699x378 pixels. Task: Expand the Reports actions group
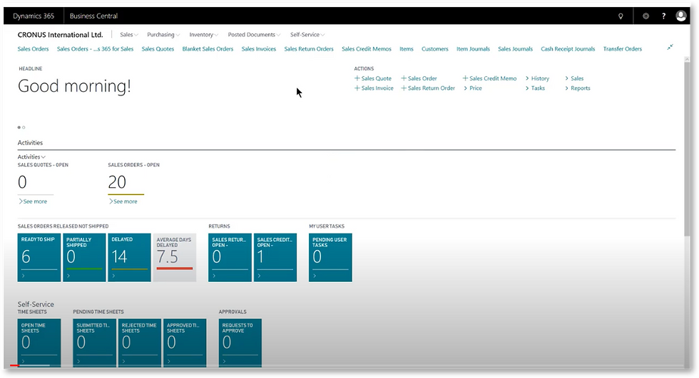tap(578, 88)
